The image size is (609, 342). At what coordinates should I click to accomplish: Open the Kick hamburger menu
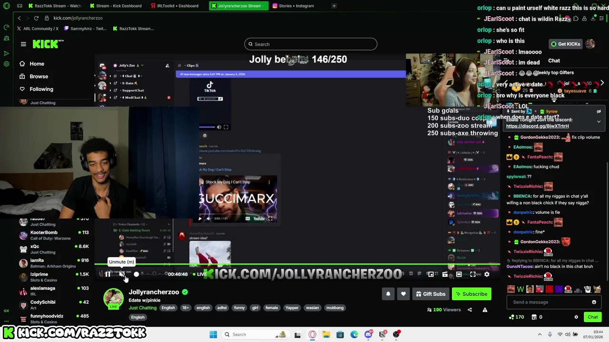pyautogui.click(x=23, y=44)
